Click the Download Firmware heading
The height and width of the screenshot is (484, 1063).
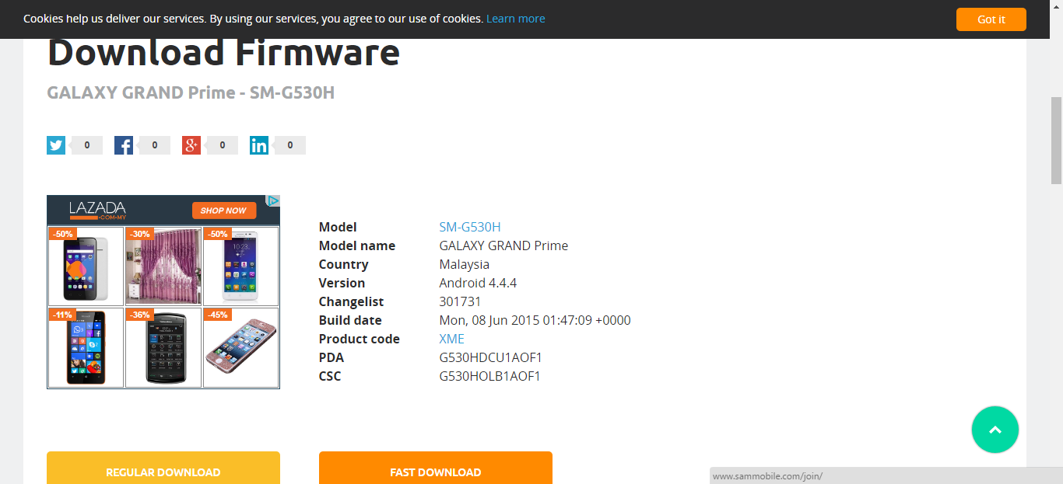coord(224,53)
